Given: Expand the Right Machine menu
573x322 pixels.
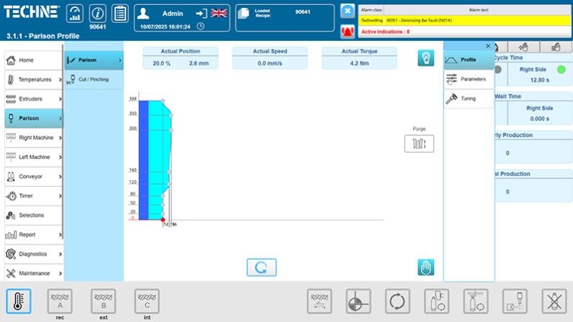Looking at the screenshot, I should click(34, 137).
